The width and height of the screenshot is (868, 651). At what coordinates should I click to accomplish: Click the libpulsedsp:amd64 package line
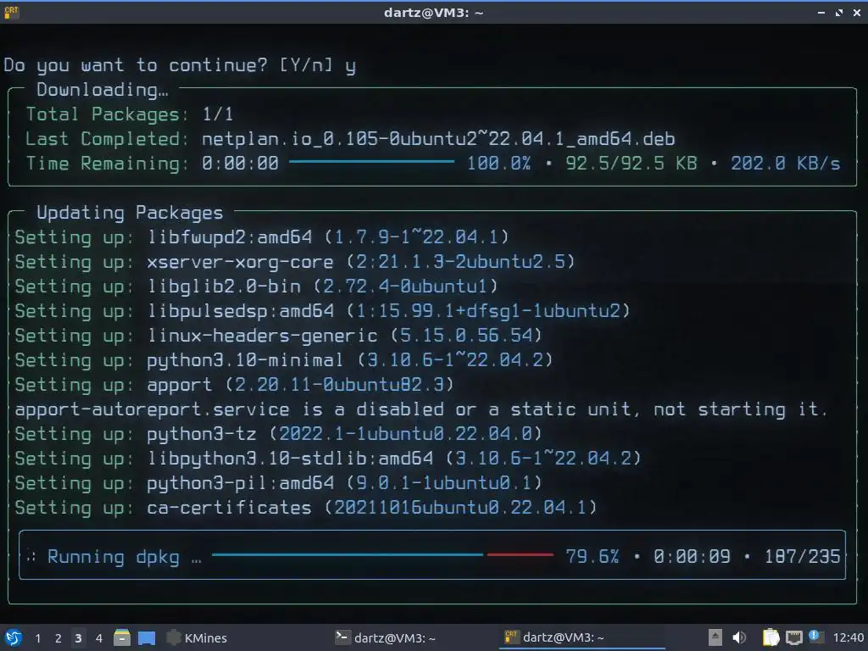click(x=322, y=310)
